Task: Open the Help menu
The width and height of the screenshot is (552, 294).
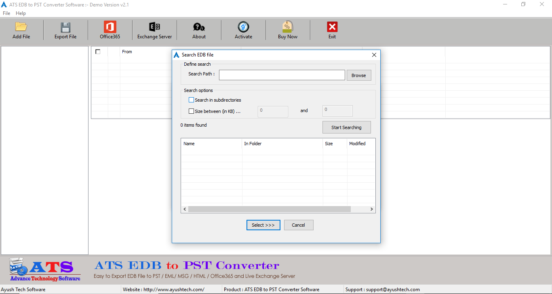Action: click(x=21, y=13)
